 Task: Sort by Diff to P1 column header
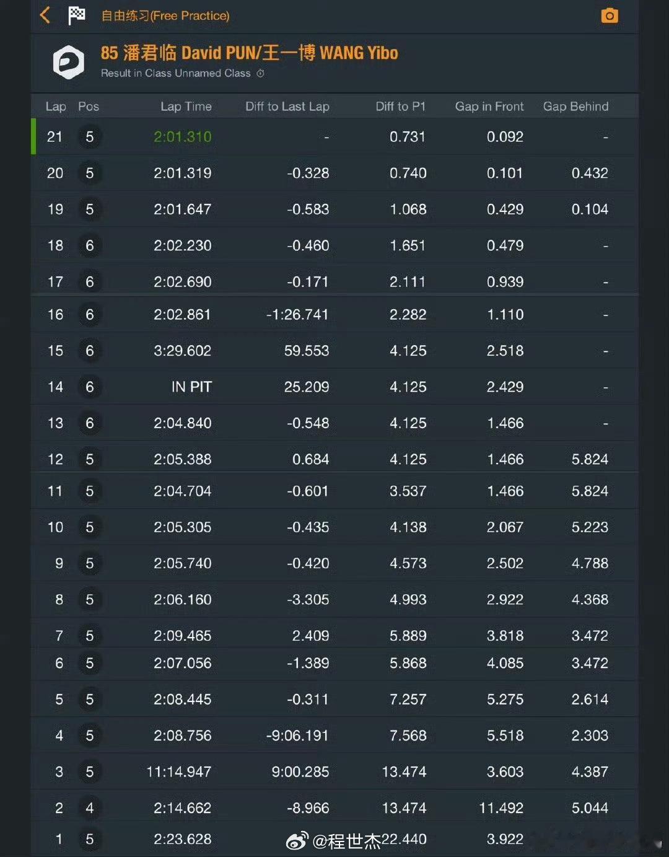tap(400, 106)
